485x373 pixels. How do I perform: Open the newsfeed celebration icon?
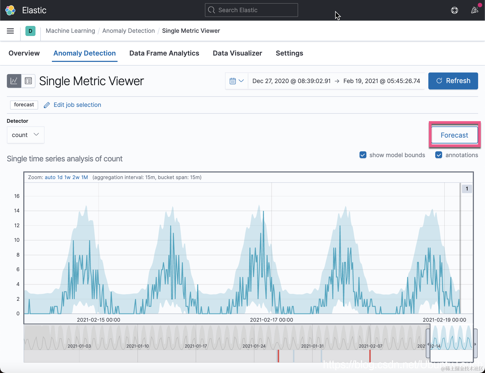tap(475, 10)
